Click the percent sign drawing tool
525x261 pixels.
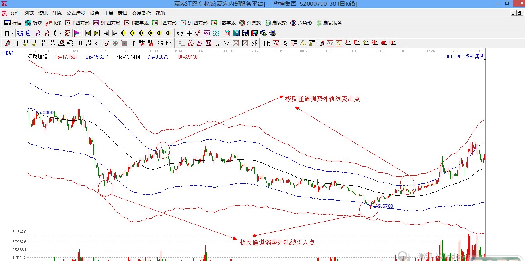click(285, 43)
